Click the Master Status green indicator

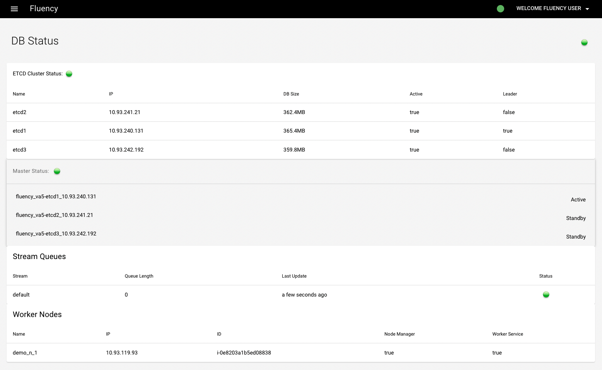(57, 171)
